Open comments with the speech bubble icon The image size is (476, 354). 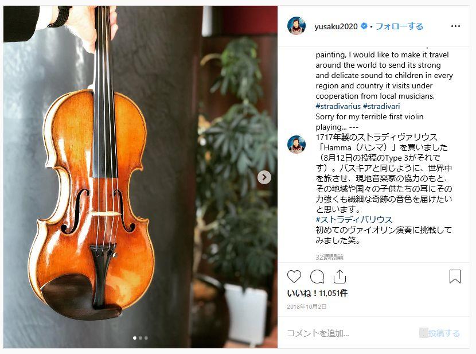(317, 277)
